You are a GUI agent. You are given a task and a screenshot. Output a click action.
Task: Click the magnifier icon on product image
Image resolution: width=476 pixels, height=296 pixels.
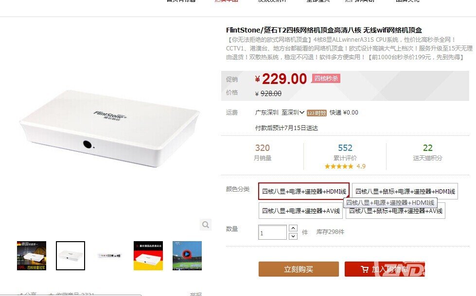206,225
